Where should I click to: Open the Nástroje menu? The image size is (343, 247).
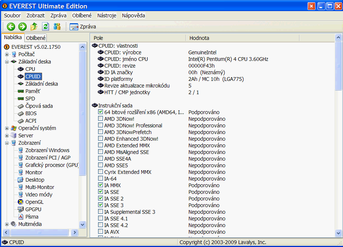107,16
